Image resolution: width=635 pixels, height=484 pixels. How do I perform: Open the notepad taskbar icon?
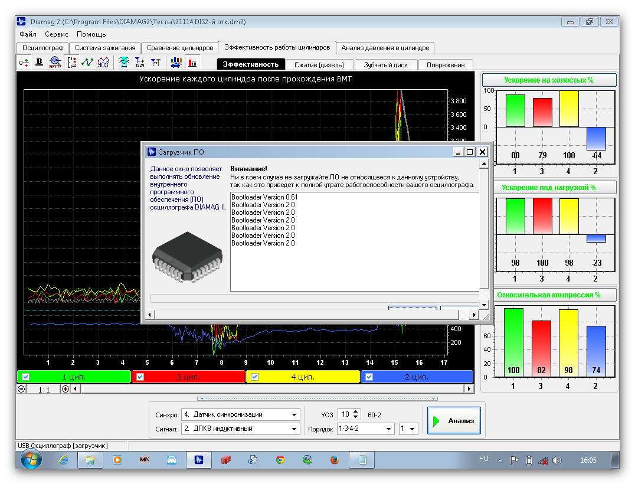point(362,460)
